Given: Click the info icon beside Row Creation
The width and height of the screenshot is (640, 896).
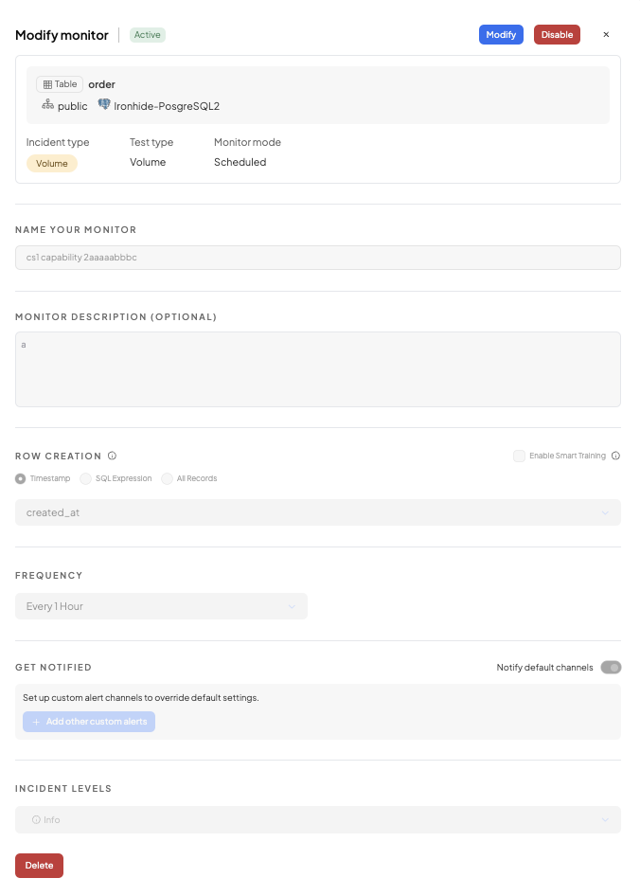Looking at the screenshot, I should 112,456.
